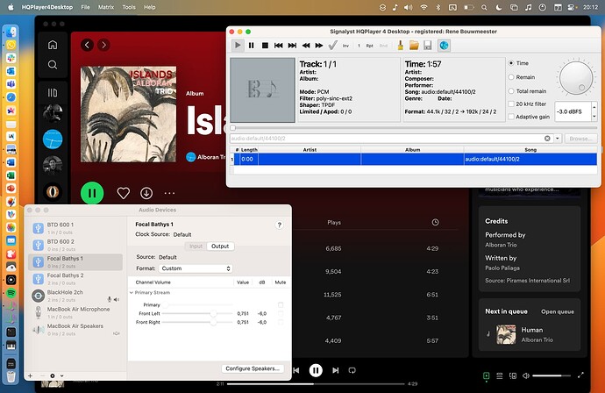This screenshot has width=605, height=393.
Task: Clear the URI field with X icon
Action: click(x=547, y=139)
